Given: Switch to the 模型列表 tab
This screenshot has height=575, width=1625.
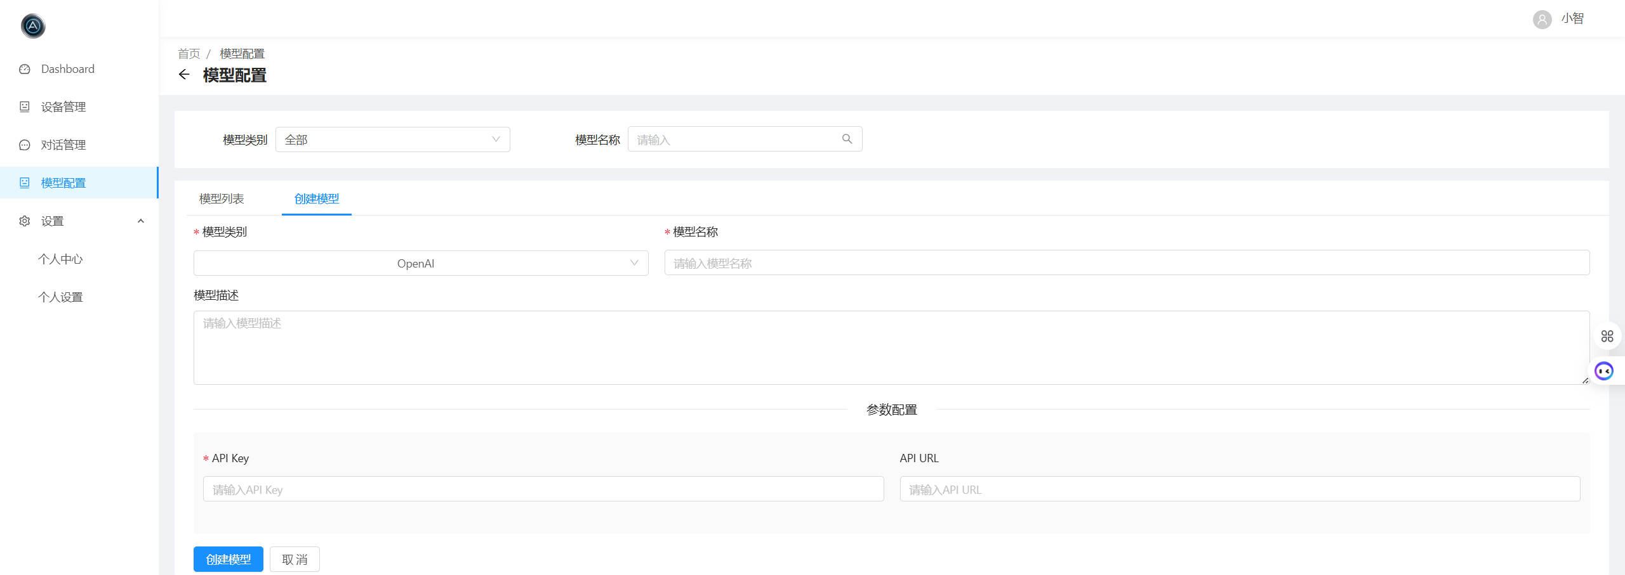Looking at the screenshot, I should click(x=222, y=199).
